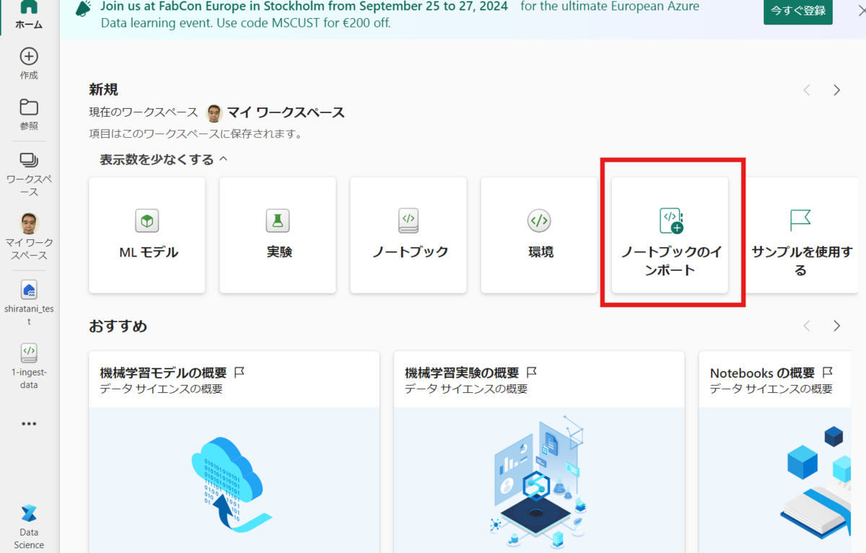
Task: Create a new 実験
Action: click(x=278, y=235)
